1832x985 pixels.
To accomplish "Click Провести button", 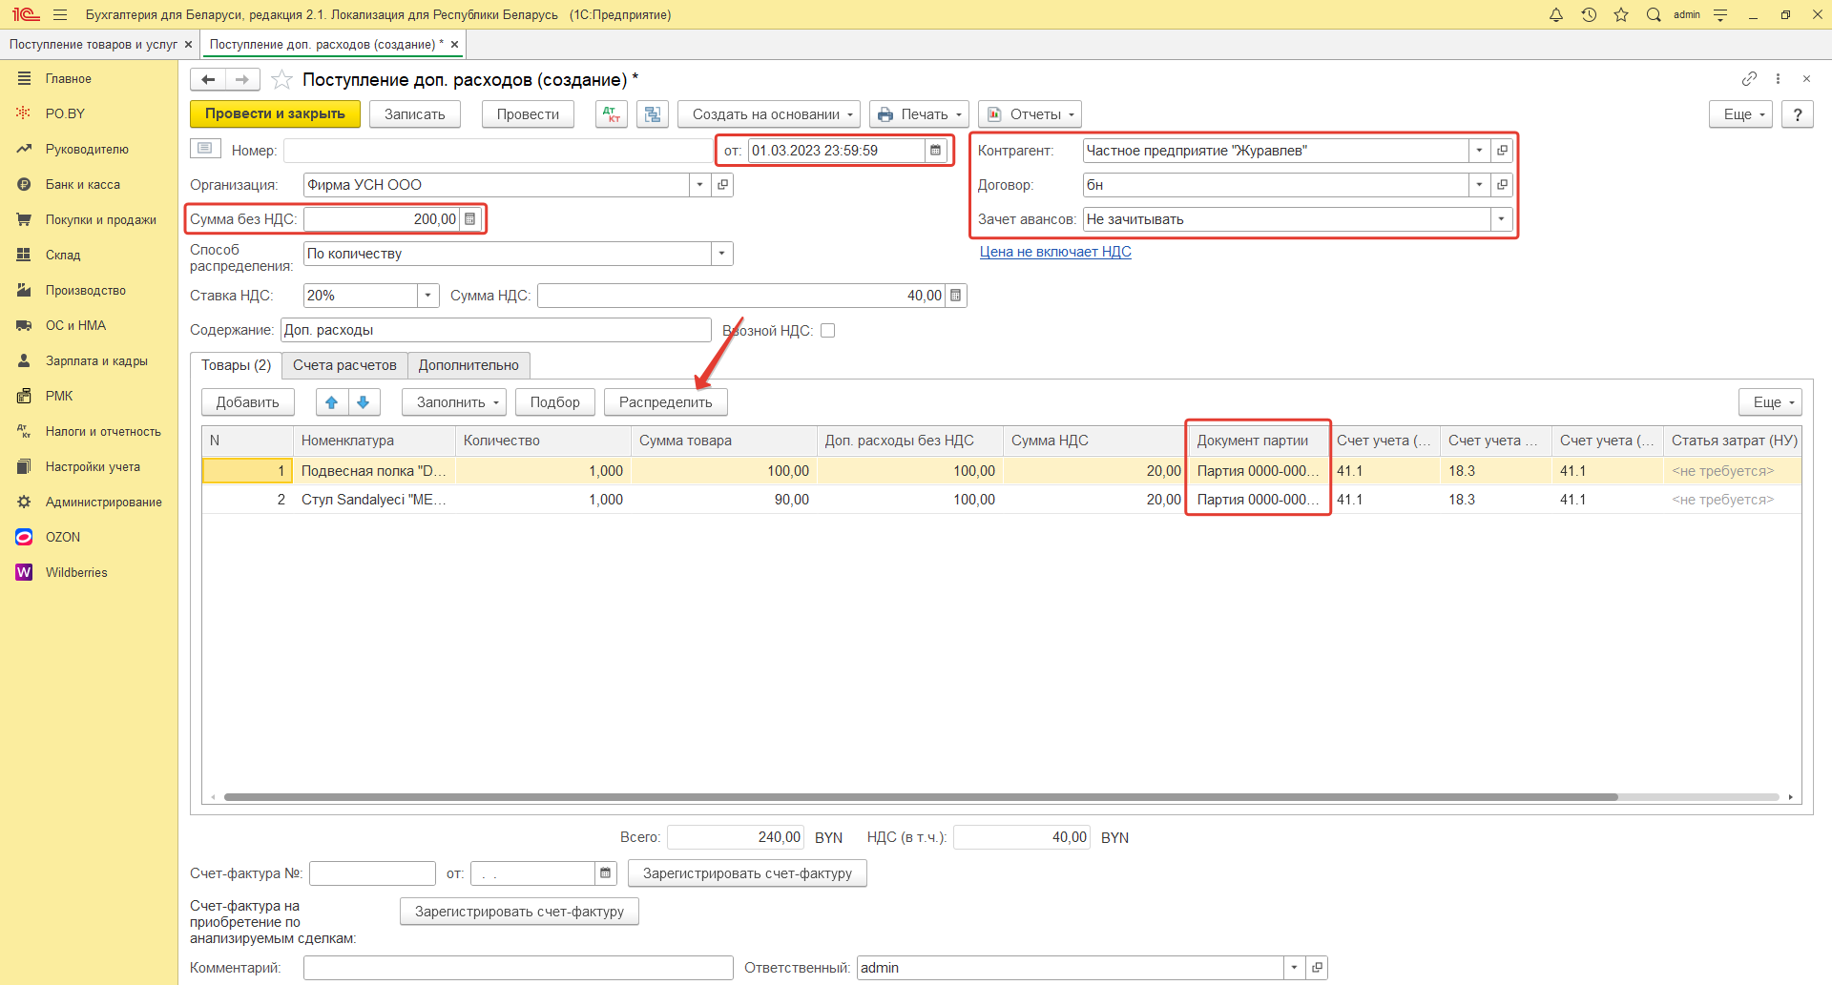I will 528,114.
